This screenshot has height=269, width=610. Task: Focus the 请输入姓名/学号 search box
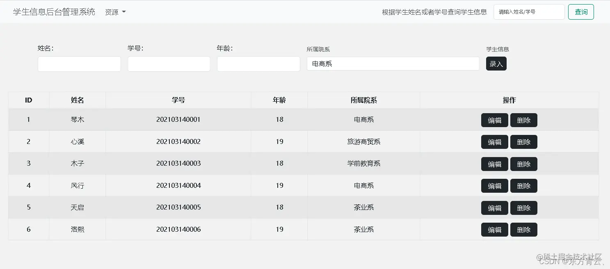coord(529,12)
